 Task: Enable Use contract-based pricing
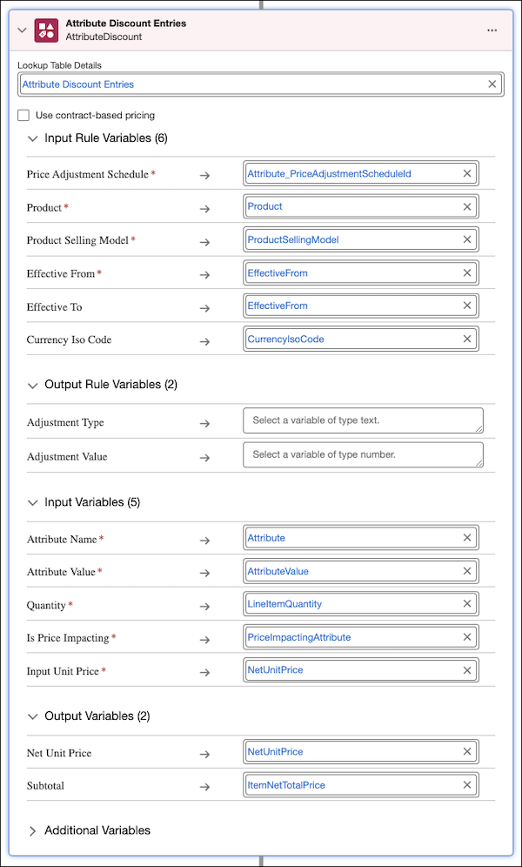click(x=22, y=115)
